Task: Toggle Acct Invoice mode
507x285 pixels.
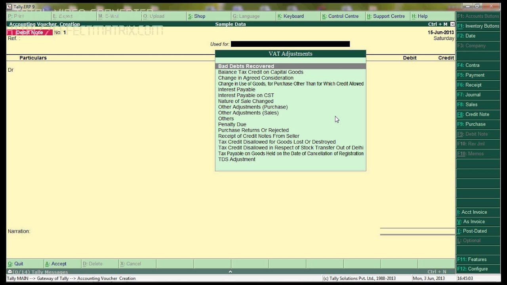Action: pos(478,212)
